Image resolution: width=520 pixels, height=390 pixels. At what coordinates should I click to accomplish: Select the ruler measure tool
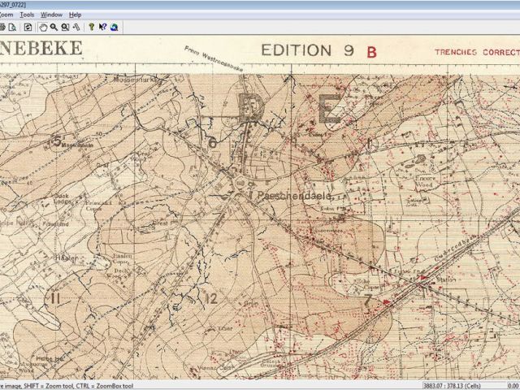coord(76,27)
